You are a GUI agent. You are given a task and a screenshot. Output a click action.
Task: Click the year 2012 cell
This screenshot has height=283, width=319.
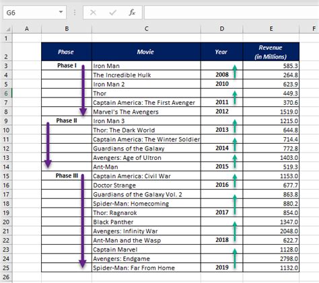pyautogui.click(x=221, y=112)
